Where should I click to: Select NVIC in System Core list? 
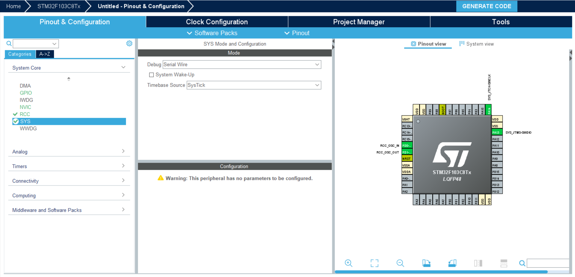point(25,107)
